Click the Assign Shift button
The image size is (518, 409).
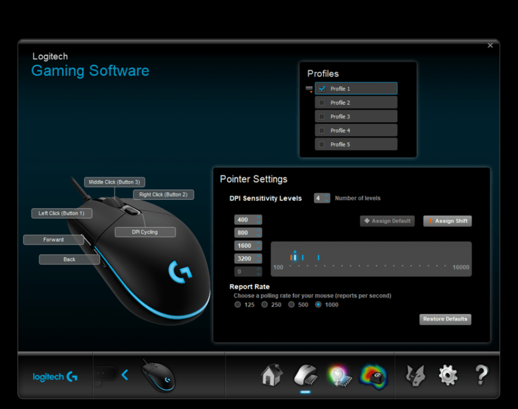pos(447,221)
